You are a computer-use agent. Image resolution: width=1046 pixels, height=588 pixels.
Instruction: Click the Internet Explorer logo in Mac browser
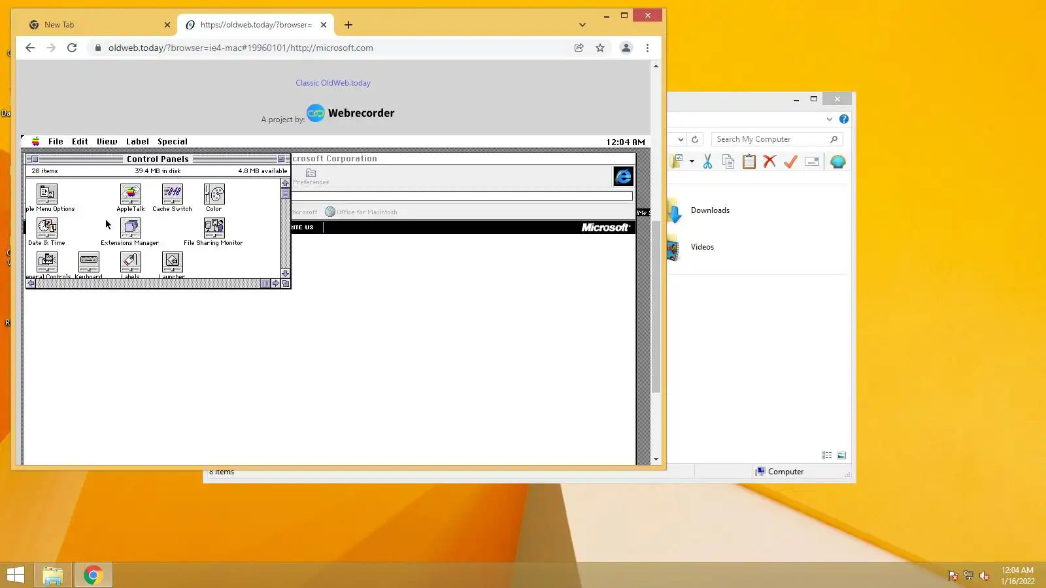click(623, 176)
